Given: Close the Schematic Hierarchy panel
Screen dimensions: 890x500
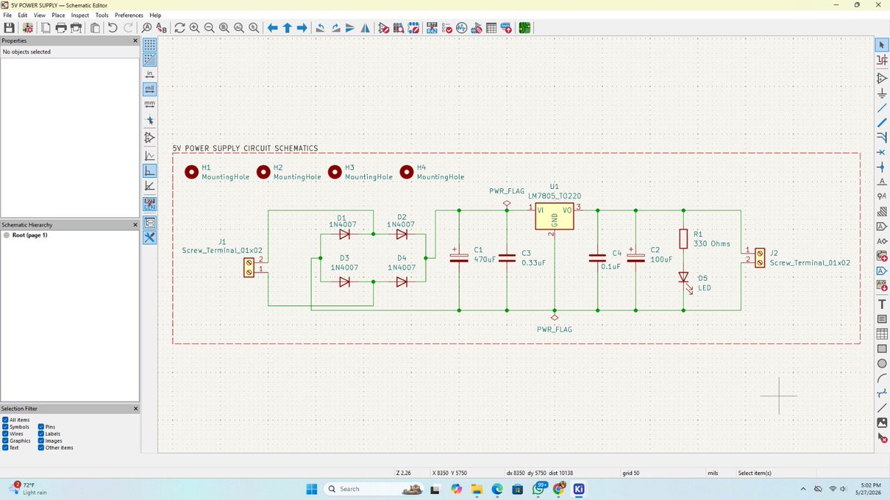Looking at the screenshot, I should tap(135, 224).
